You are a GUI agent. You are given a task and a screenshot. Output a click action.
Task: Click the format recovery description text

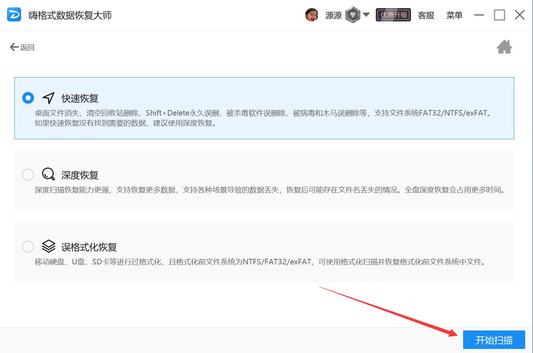tap(260, 262)
